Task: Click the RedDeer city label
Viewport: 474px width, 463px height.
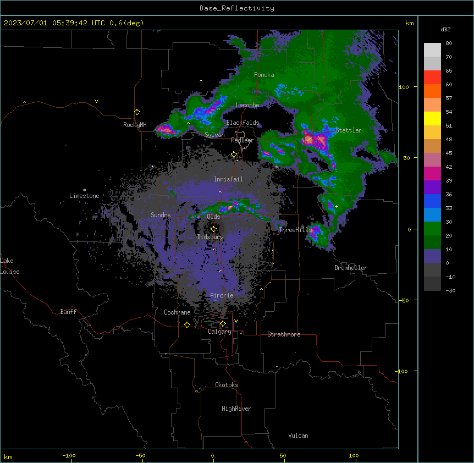Action: click(x=242, y=140)
